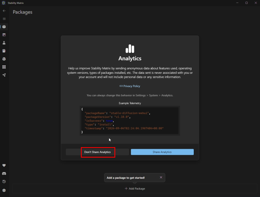Close the Stability Matrix window
Viewport: 260px width, 197px height.
click(256, 3)
